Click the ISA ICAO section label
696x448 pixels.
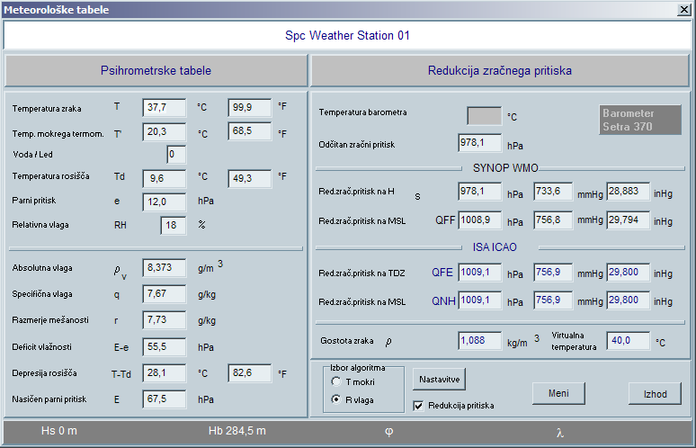(495, 247)
